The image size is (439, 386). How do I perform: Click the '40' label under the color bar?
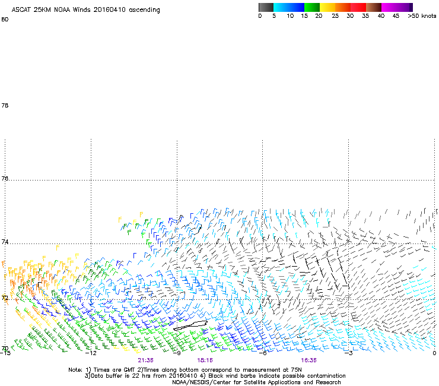tap(381, 16)
